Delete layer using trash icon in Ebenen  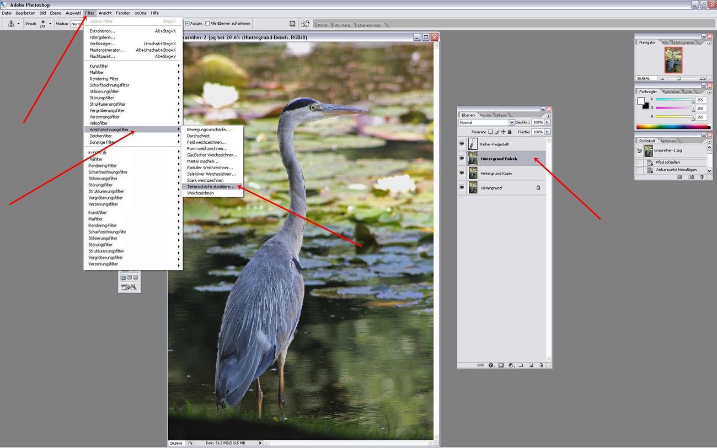click(541, 365)
